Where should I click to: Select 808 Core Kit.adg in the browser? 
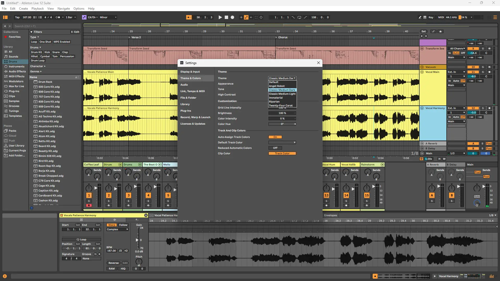pos(49,102)
